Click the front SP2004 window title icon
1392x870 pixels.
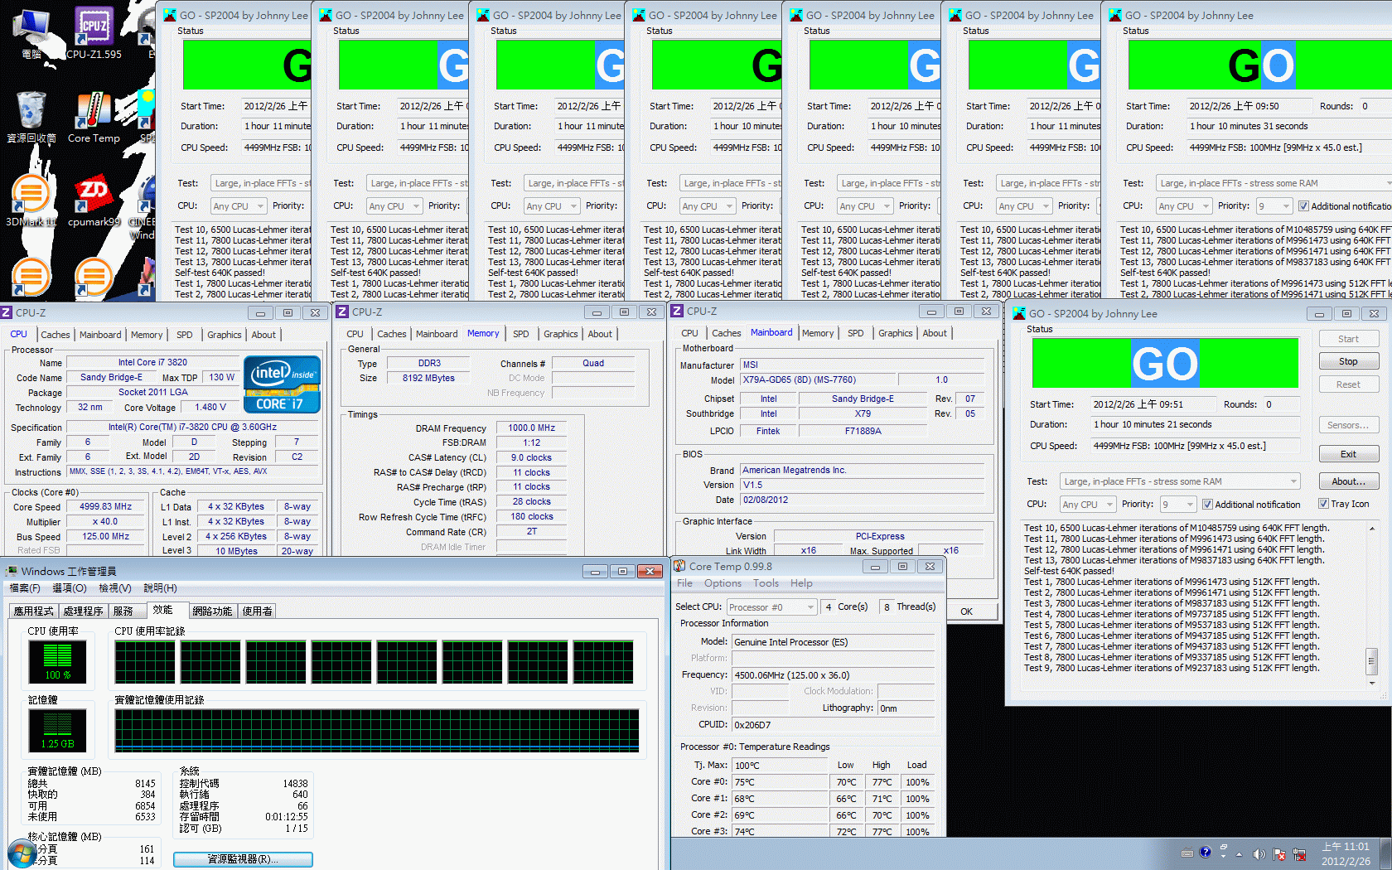[1018, 313]
